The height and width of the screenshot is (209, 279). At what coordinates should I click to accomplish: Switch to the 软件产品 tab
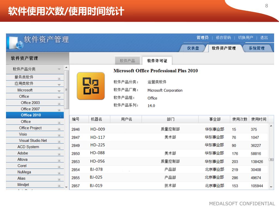pyautogui.click(x=127, y=61)
